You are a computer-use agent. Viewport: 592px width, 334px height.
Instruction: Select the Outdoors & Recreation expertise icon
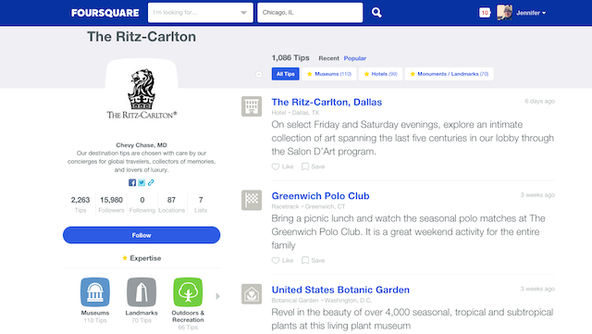click(x=188, y=292)
